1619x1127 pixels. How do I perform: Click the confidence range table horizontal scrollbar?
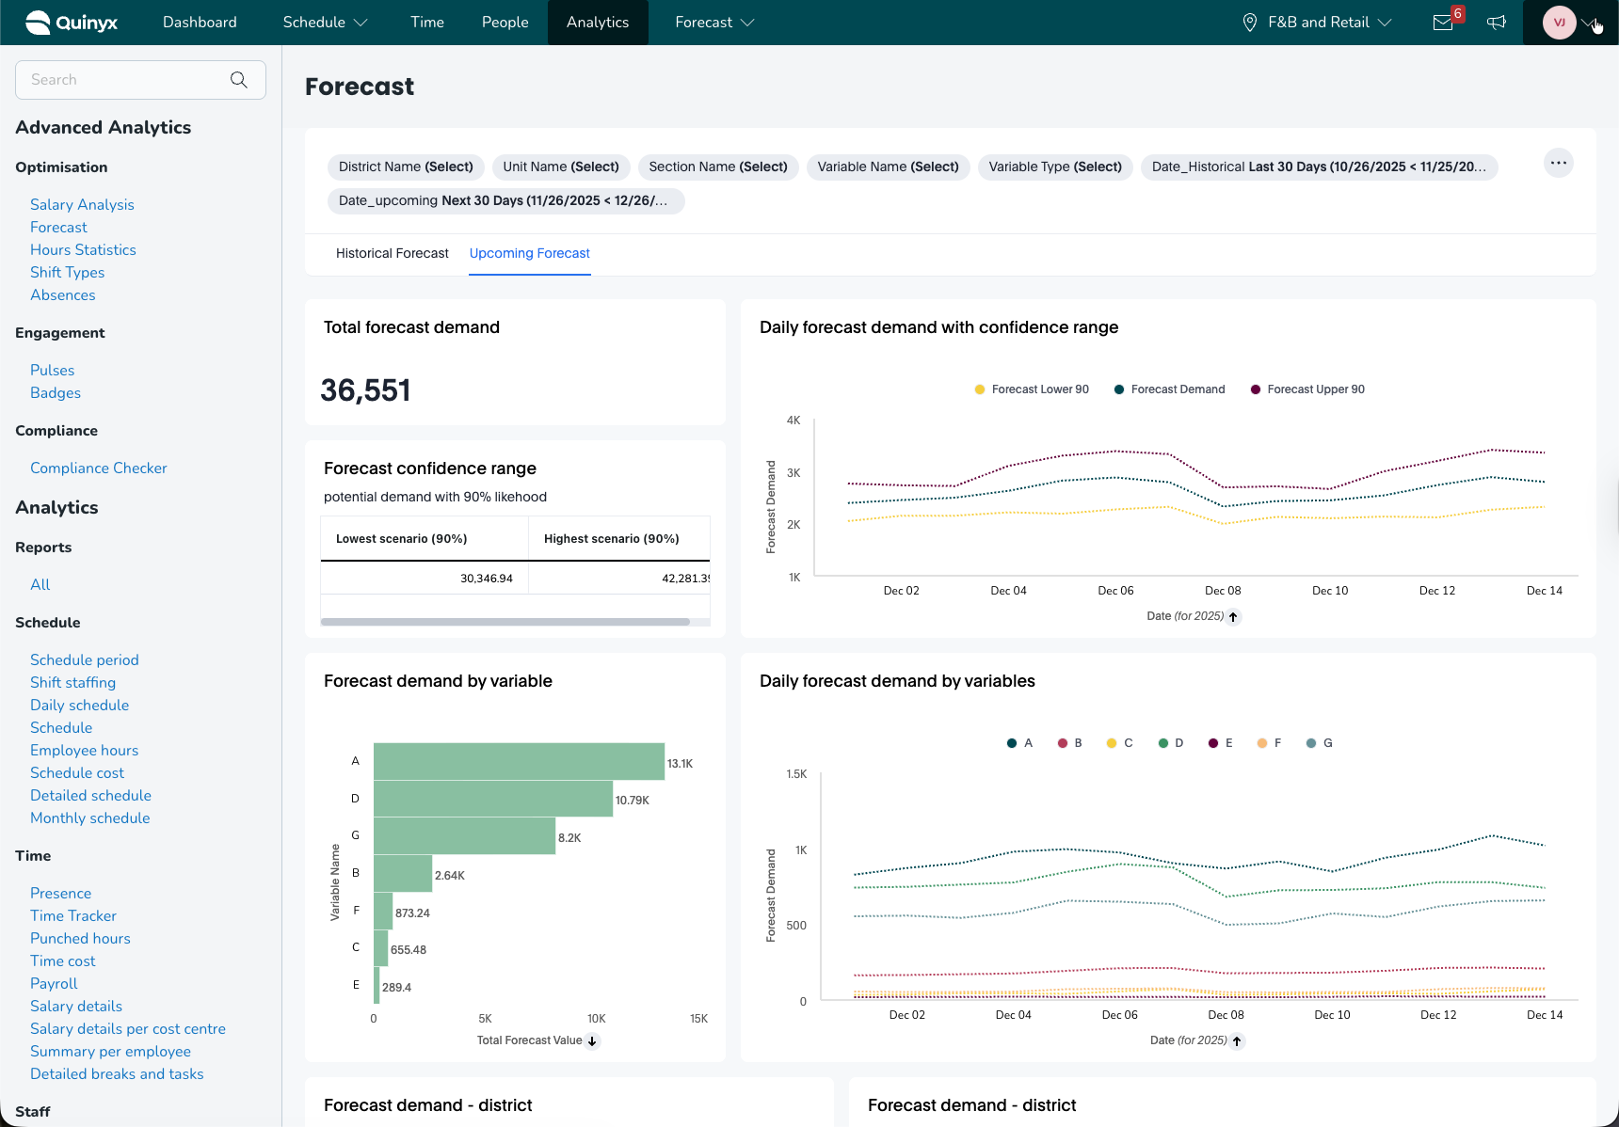[x=505, y=622]
